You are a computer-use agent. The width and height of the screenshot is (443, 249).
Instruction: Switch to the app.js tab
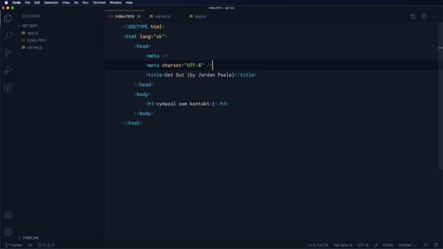198,17
